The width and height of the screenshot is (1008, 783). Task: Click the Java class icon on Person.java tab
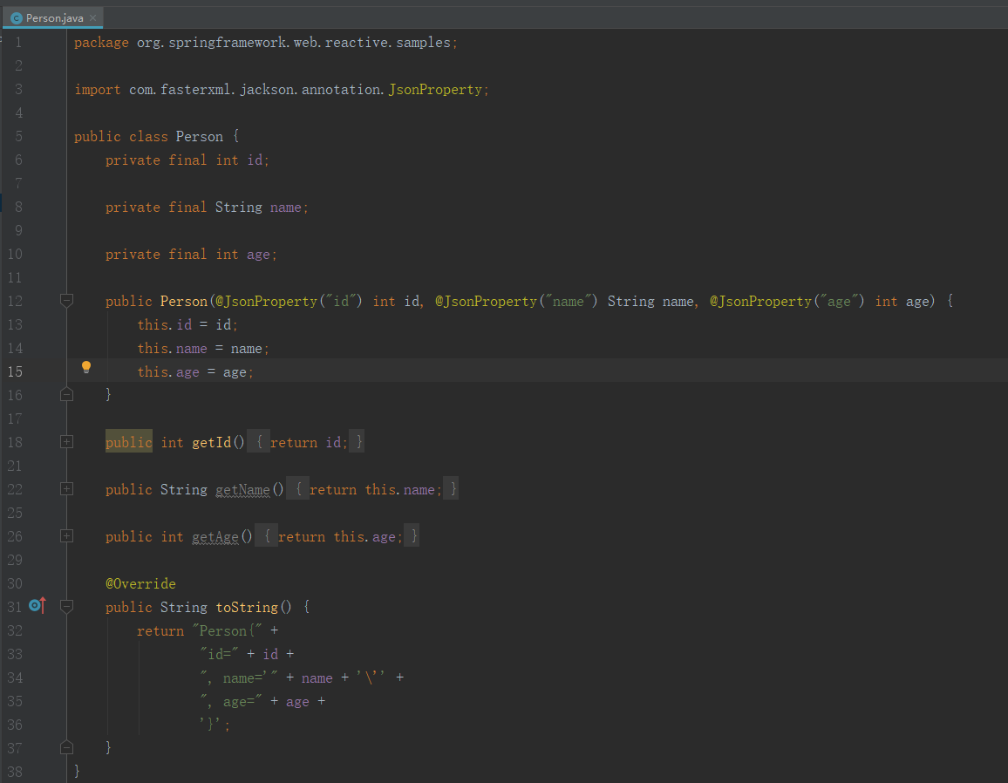click(x=17, y=18)
